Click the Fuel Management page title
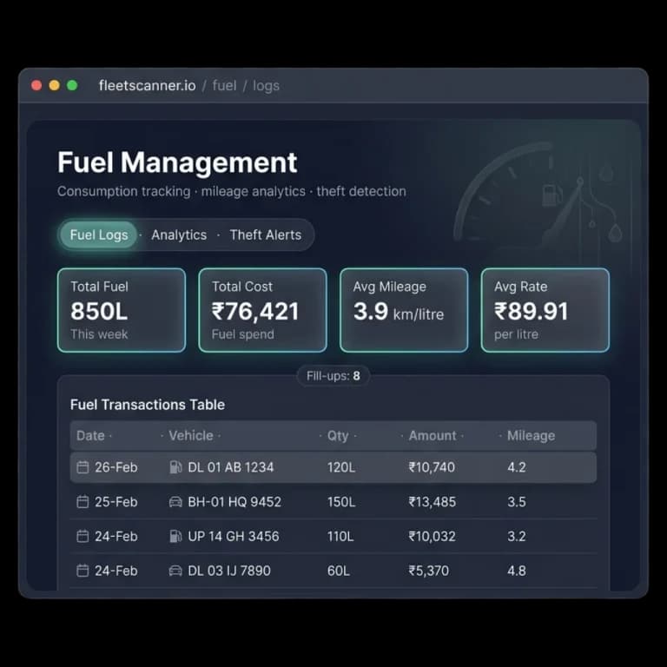 177,162
